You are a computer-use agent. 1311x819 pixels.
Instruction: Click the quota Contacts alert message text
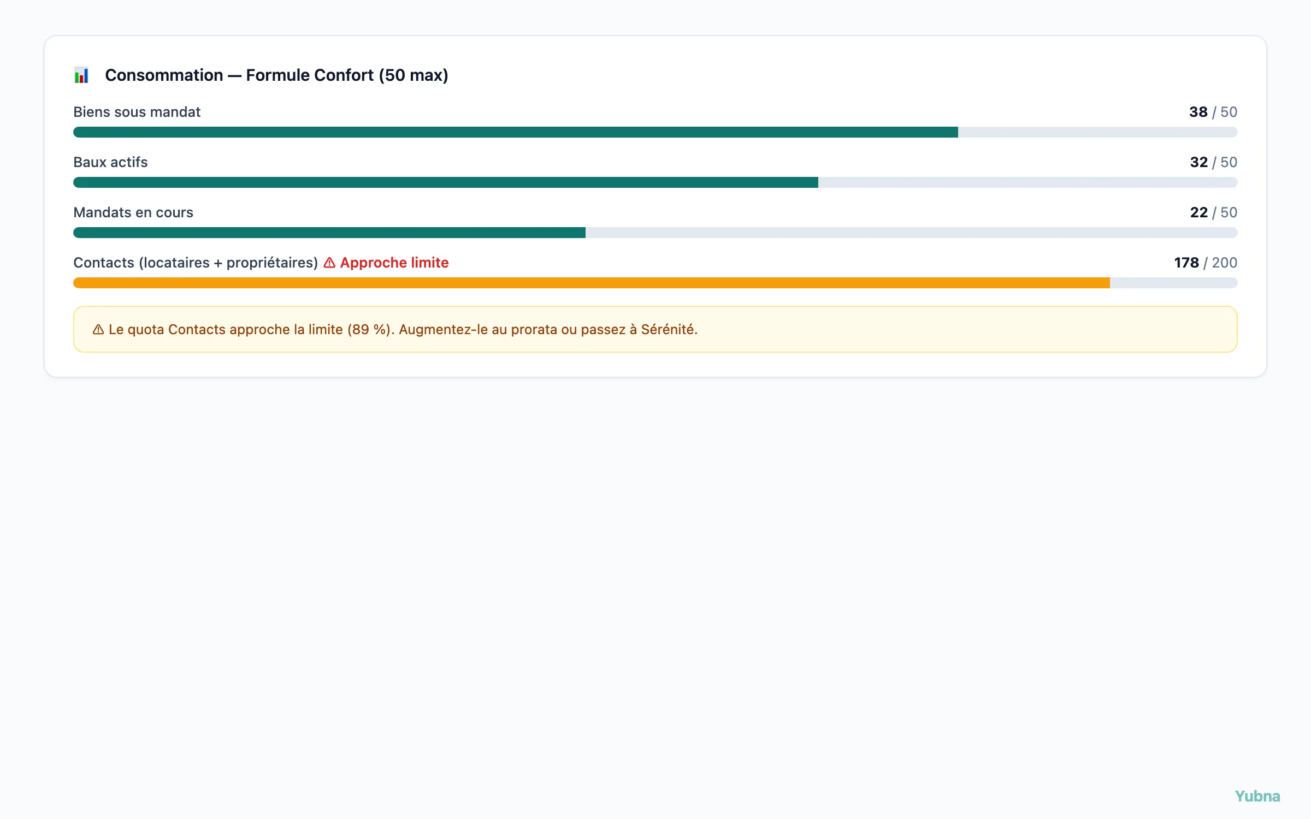[x=403, y=329]
